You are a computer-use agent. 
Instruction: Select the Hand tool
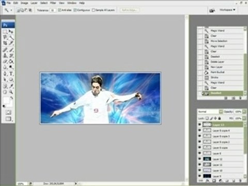(x=5, y=92)
